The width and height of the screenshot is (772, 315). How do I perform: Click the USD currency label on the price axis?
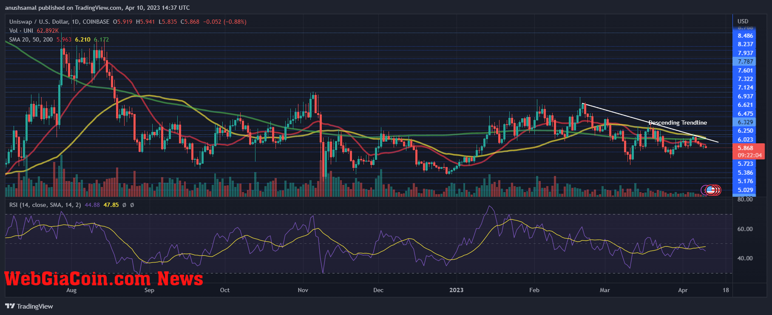pos(743,21)
